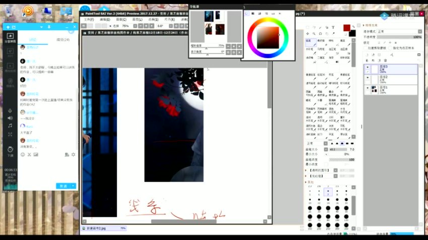Open chat settings gear icon
Screen dimensions: 428x240
(x=73, y=155)
